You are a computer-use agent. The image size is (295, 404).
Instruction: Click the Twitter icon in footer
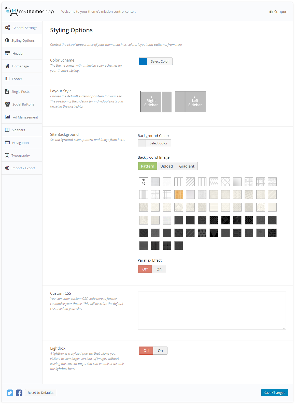click(10, 393)
